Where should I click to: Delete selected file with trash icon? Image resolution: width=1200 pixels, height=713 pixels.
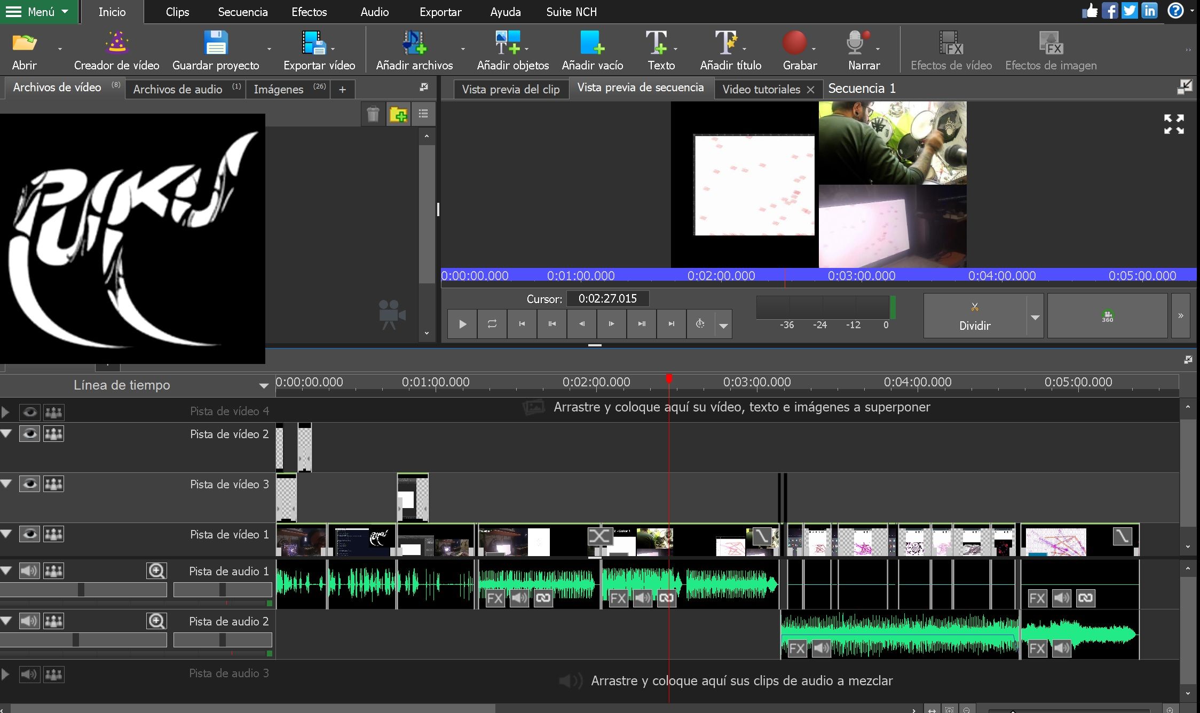(x=373, y=114)
